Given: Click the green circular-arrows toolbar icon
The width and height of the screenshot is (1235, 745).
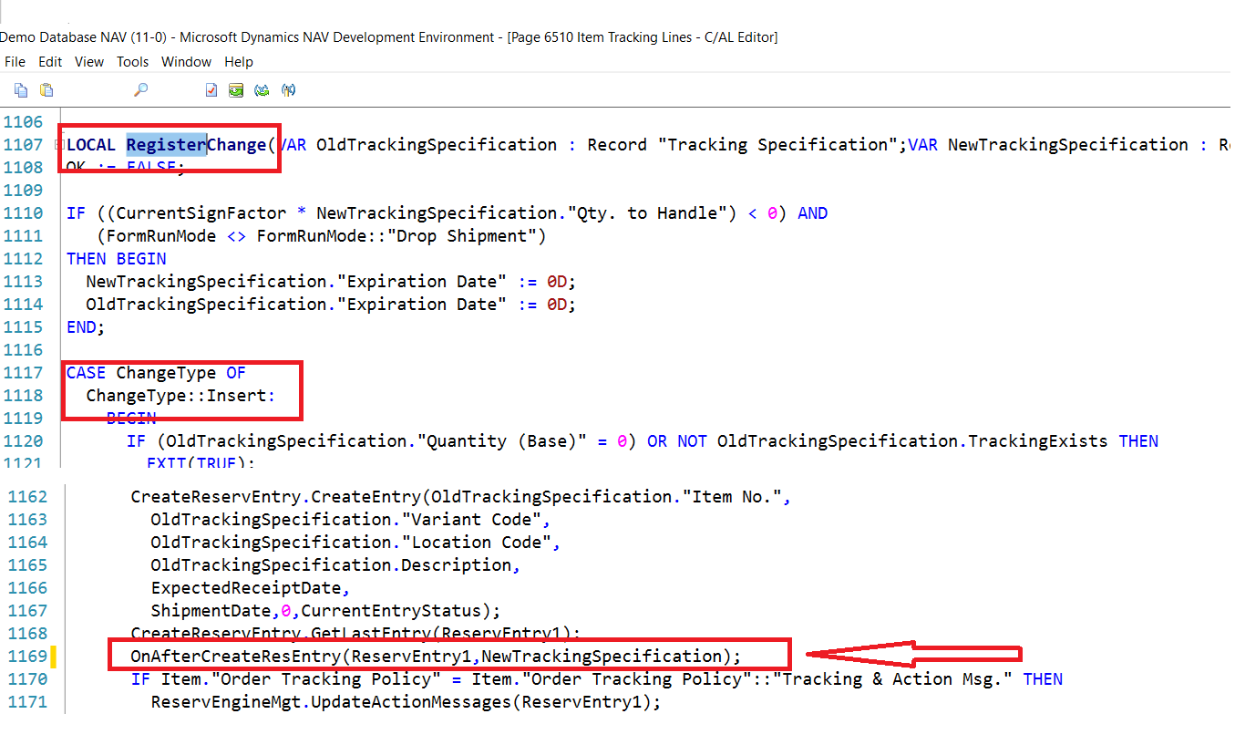Looking at the screenshot, I should pos(262,89).
